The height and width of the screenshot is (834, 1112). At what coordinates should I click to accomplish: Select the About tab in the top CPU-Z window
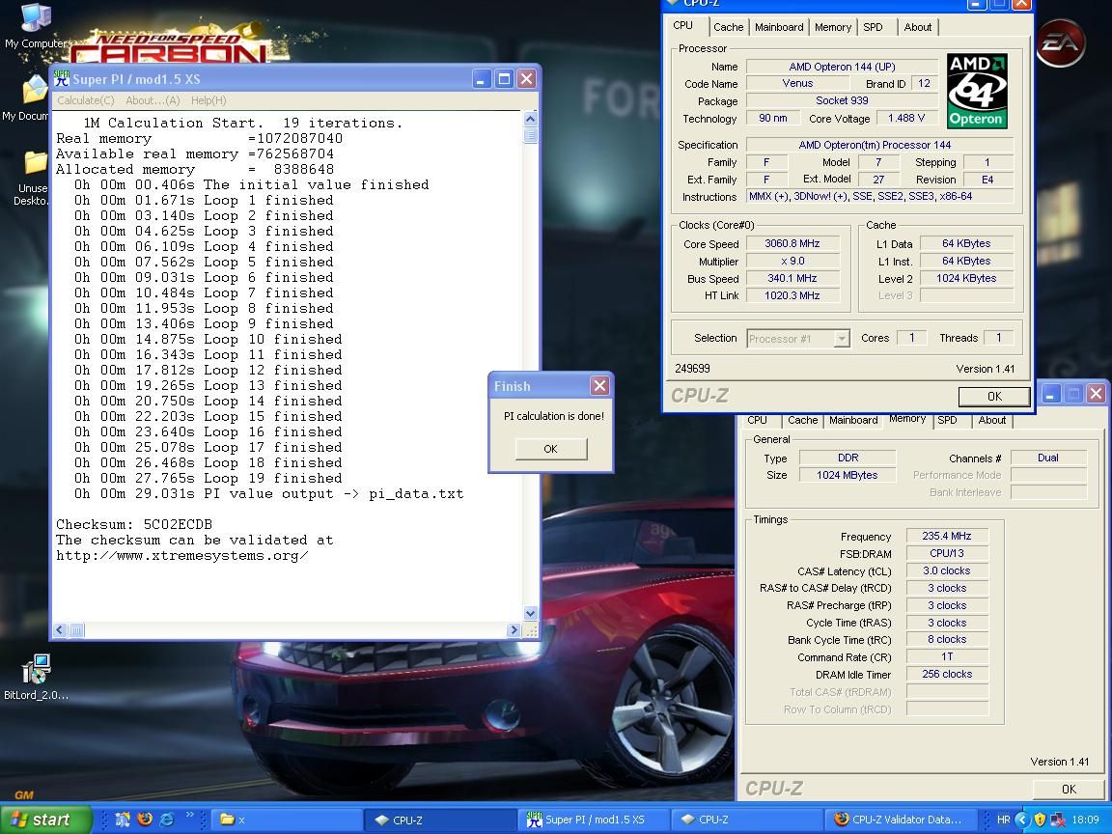(x=918, y=27)
